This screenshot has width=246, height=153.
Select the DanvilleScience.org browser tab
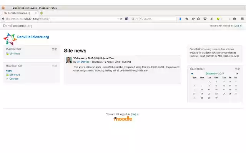(19, 13)
